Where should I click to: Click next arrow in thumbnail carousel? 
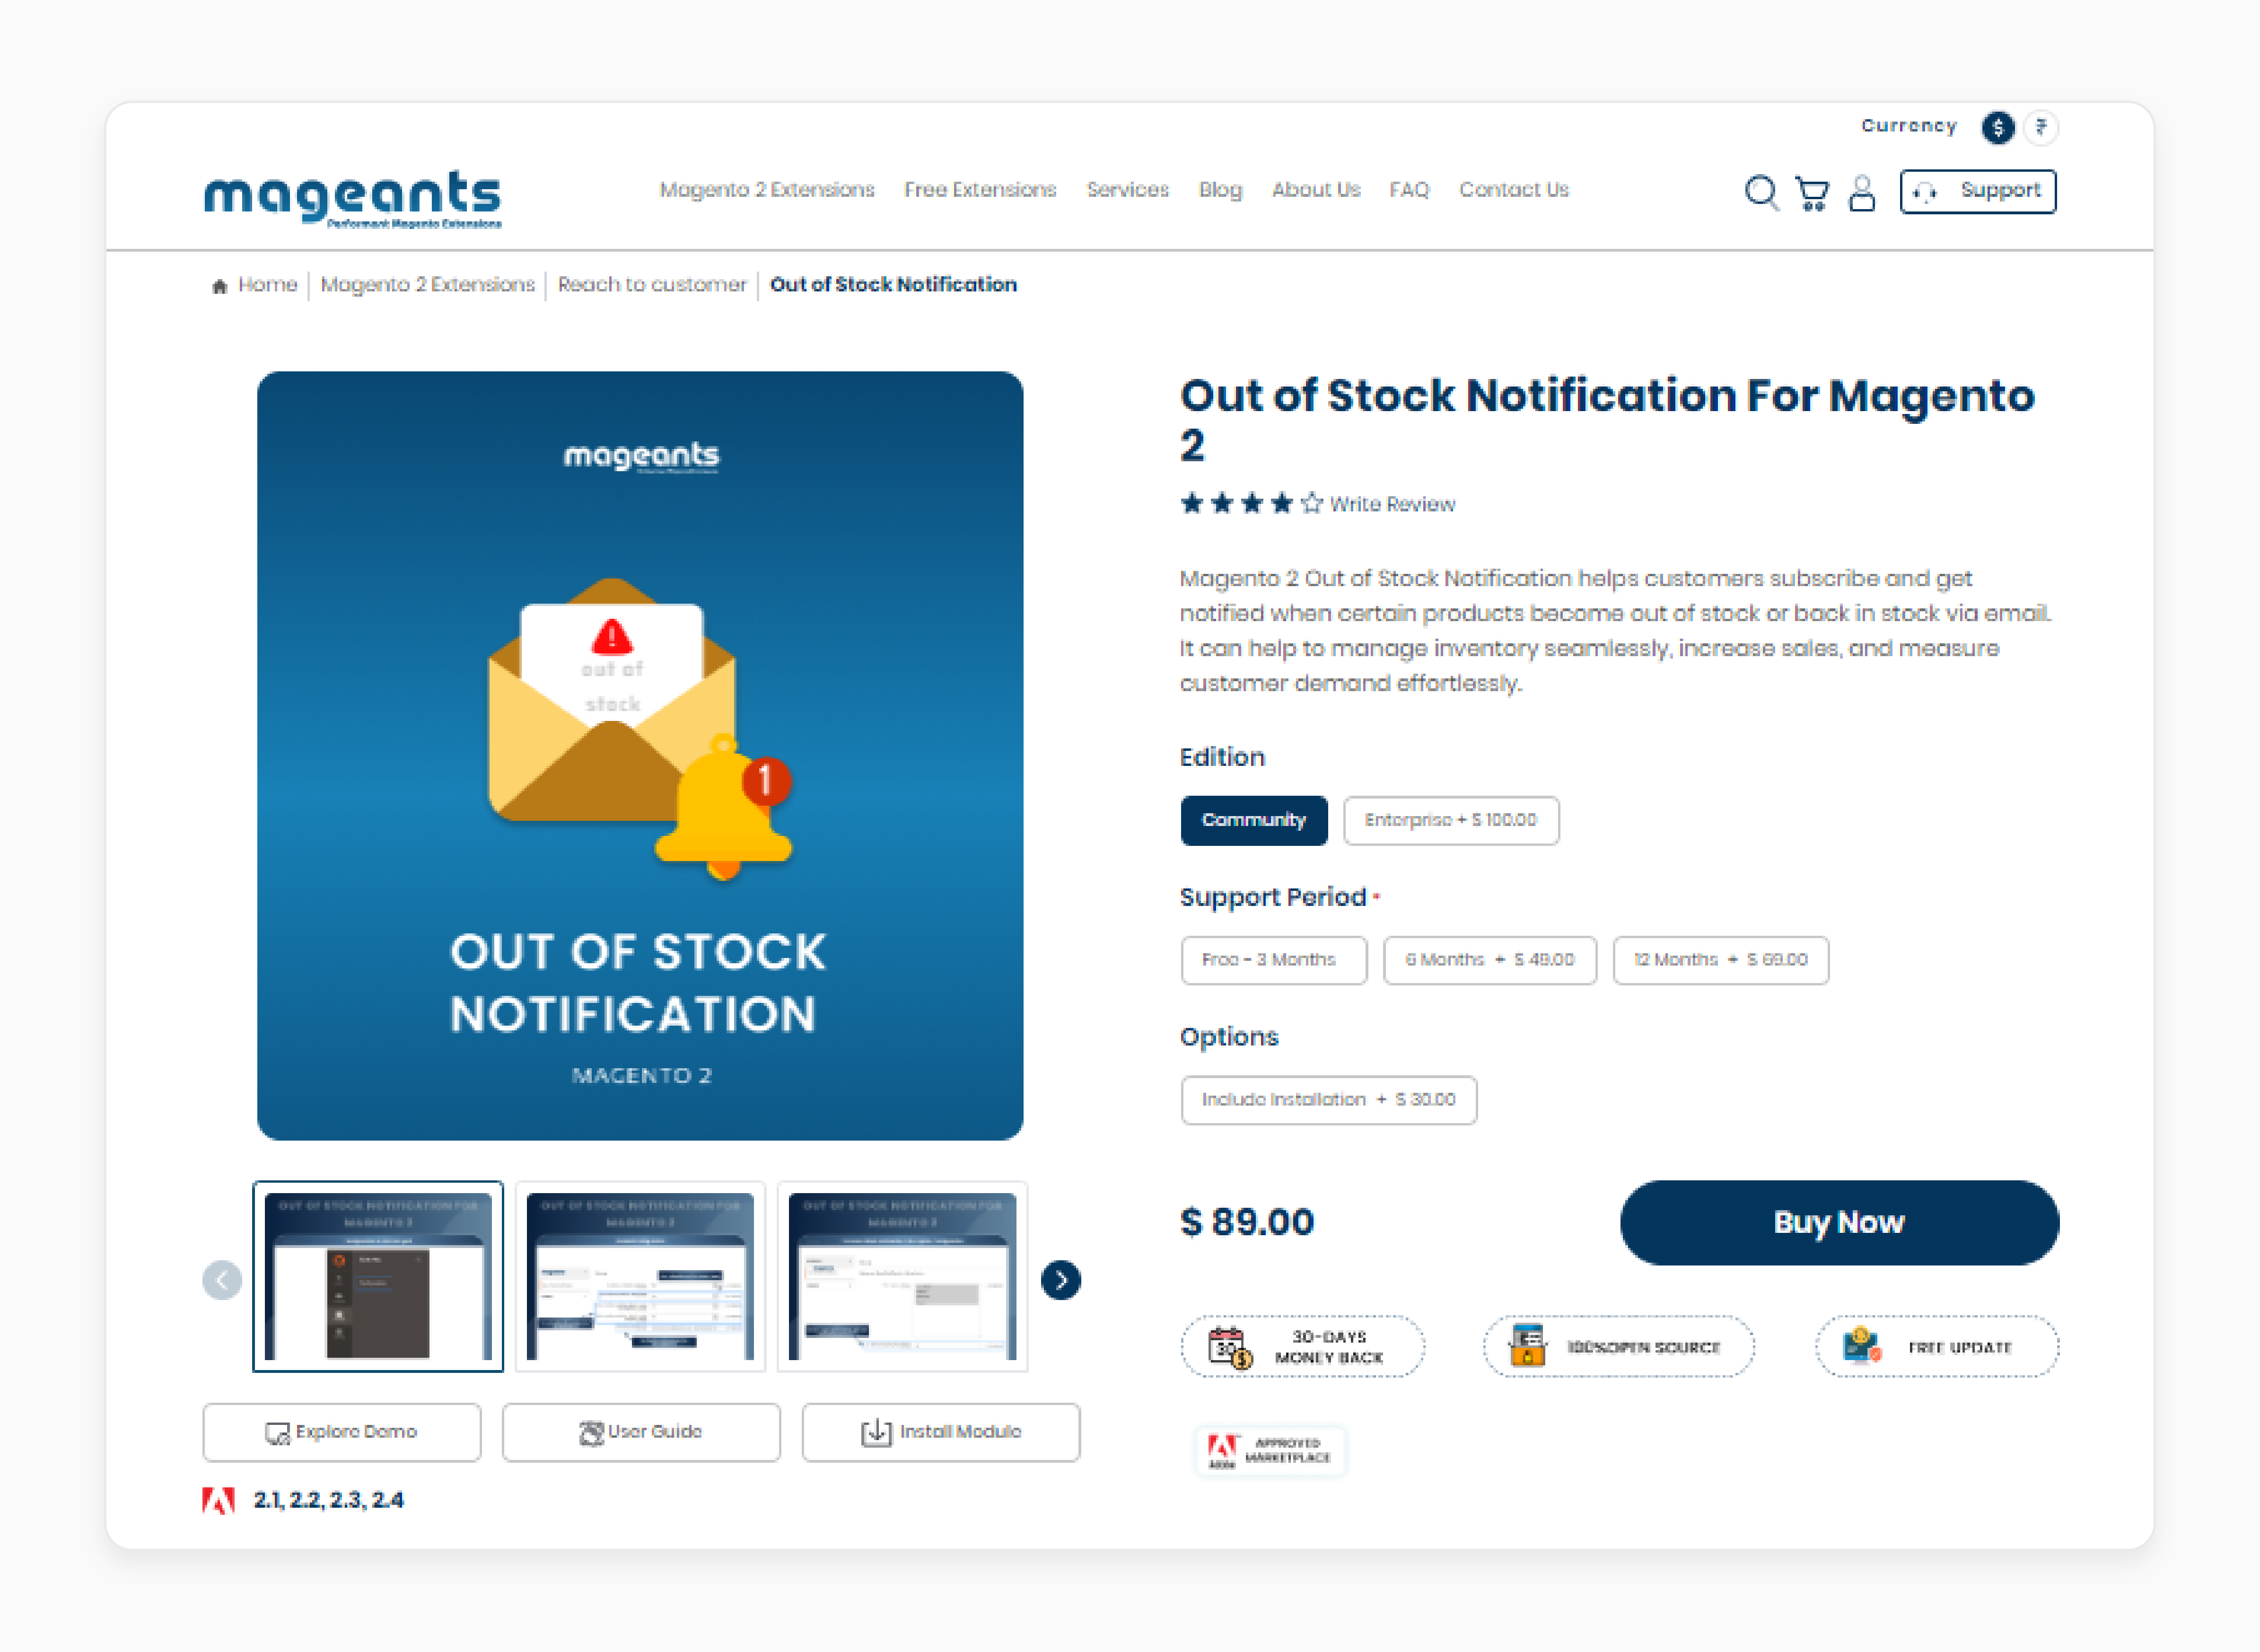[x=1060, y=1280]
